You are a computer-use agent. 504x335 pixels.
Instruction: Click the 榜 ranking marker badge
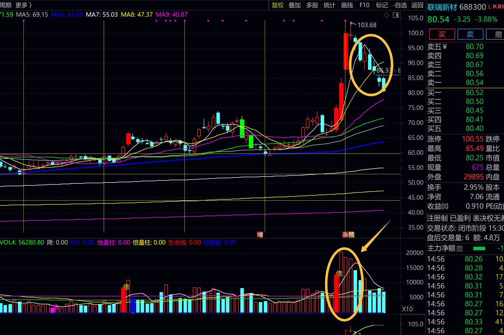351,235
